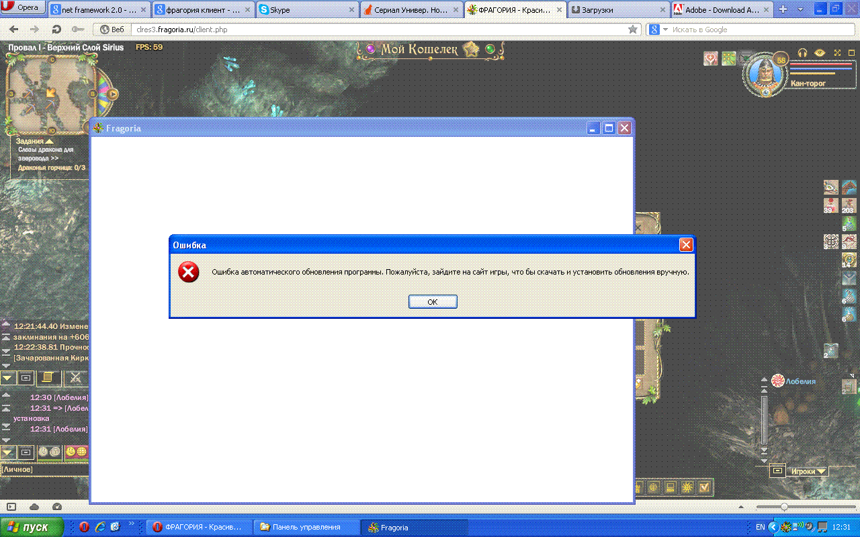Switch to Панель управления taskbar item
860x537 pixels.
[306, 527]
